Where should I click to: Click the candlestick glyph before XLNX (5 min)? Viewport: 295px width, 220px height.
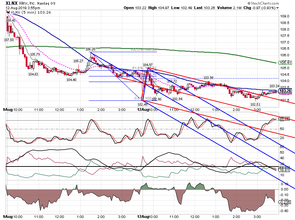pos(8,13)
